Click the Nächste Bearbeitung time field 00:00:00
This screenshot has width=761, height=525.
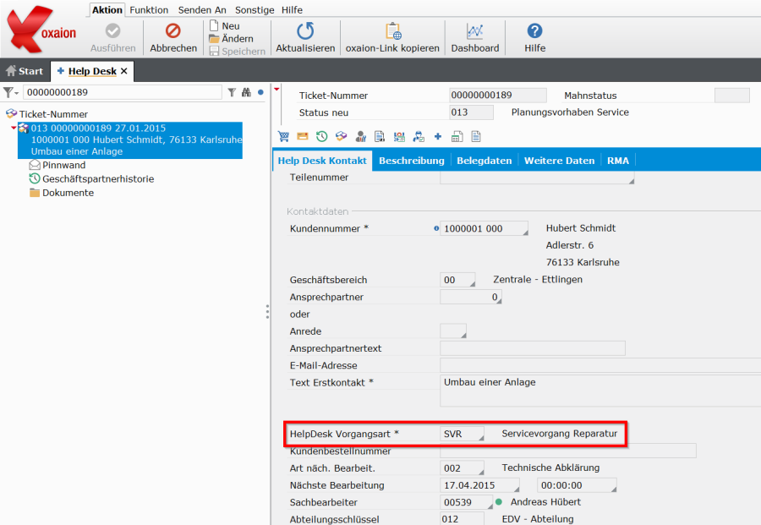[x=577, y=485]
